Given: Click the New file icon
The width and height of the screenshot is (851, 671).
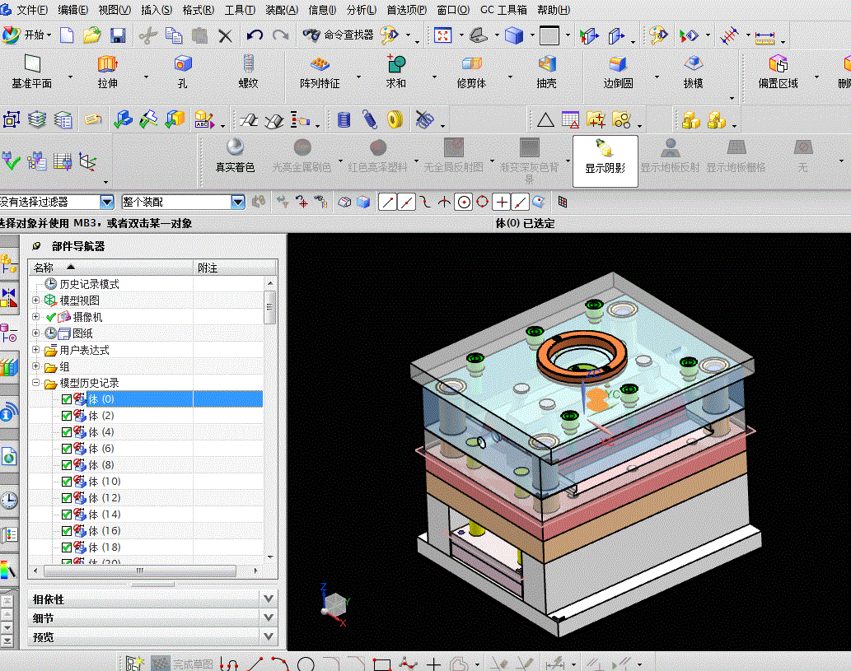Looking at the screenshot, I should pyautogui.click(x=67, y=35).
